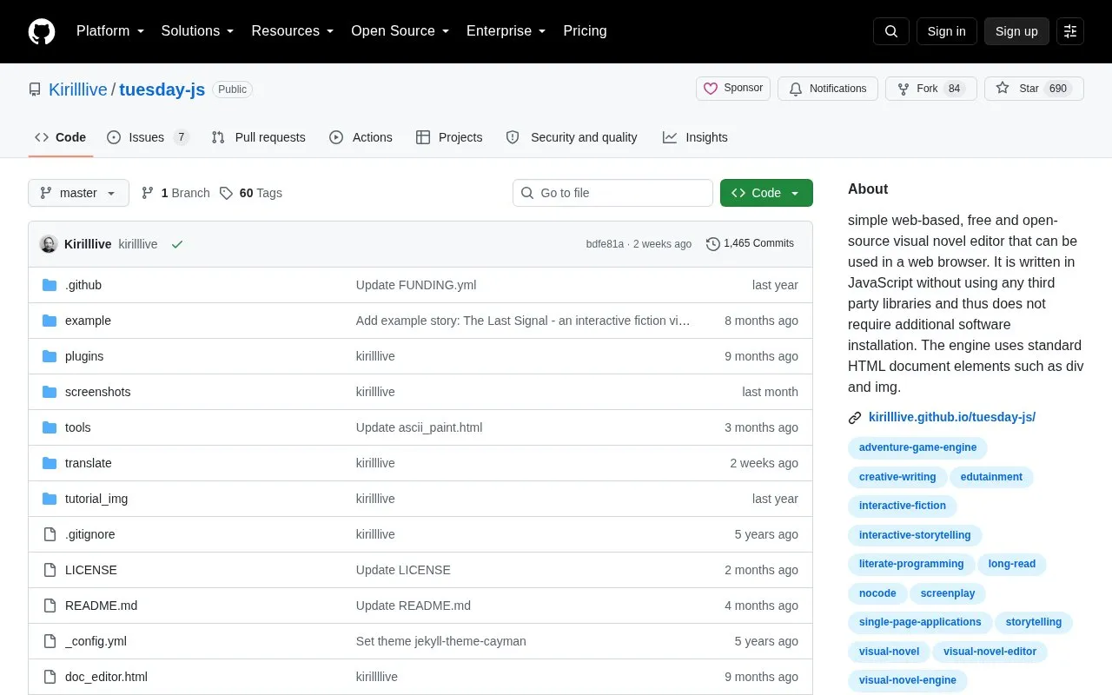Click the Sponsor heart button
This screenshot has height=695, width=1112.
pos(733,89)
